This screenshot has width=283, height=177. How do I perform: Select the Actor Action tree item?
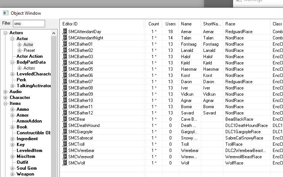30,56
